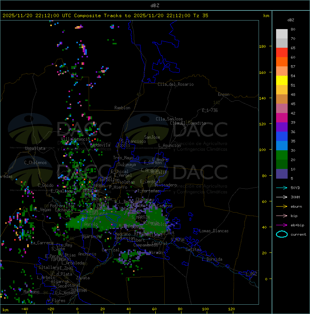310x314 pixels.
Task: Pick the bright yellow 51-54 dBZ swatch
Action: click(x=282, y=81)
